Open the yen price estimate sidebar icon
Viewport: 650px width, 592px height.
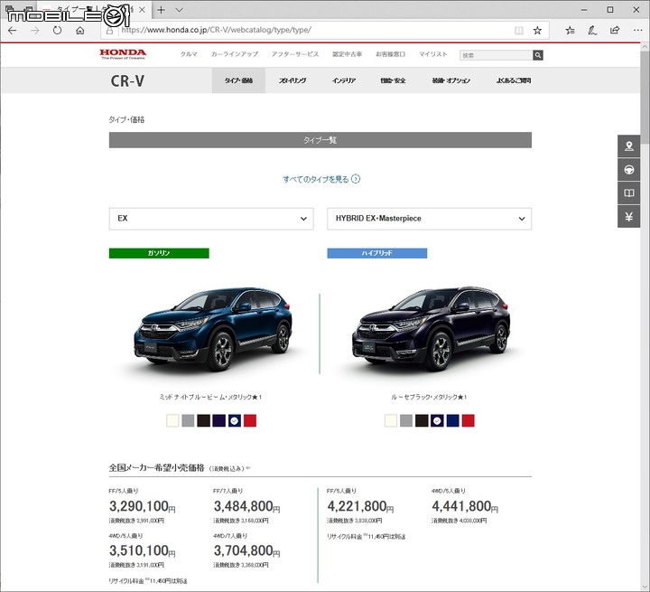pos(629,217)
